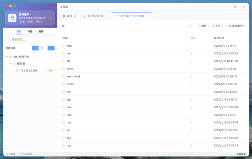
Task: Click the 名称 column header
Action: [65, 38]
